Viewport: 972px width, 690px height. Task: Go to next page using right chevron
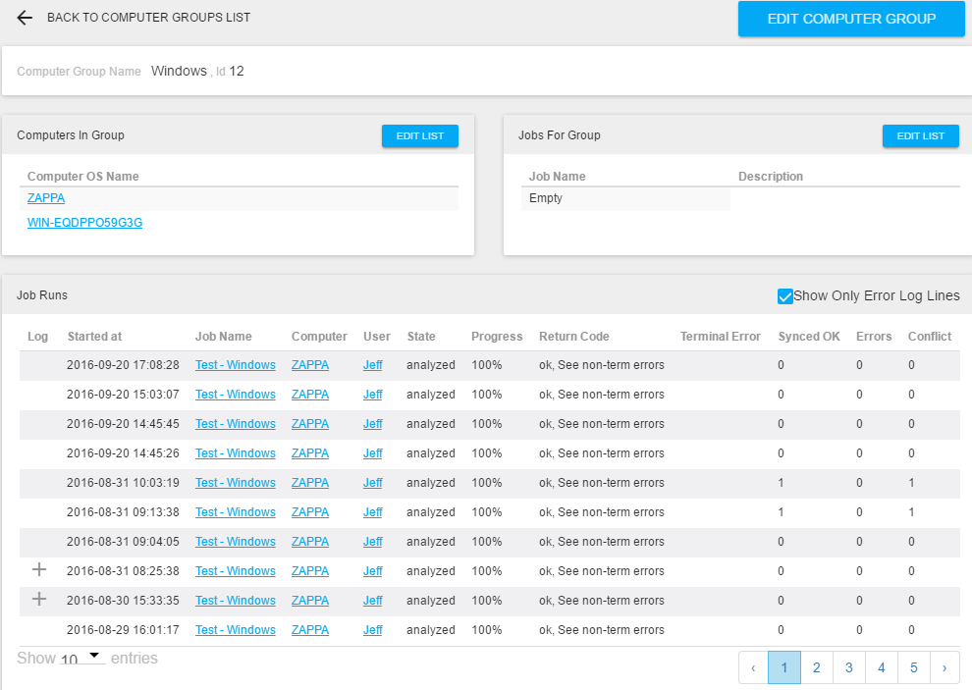click(x=945, y=667)
